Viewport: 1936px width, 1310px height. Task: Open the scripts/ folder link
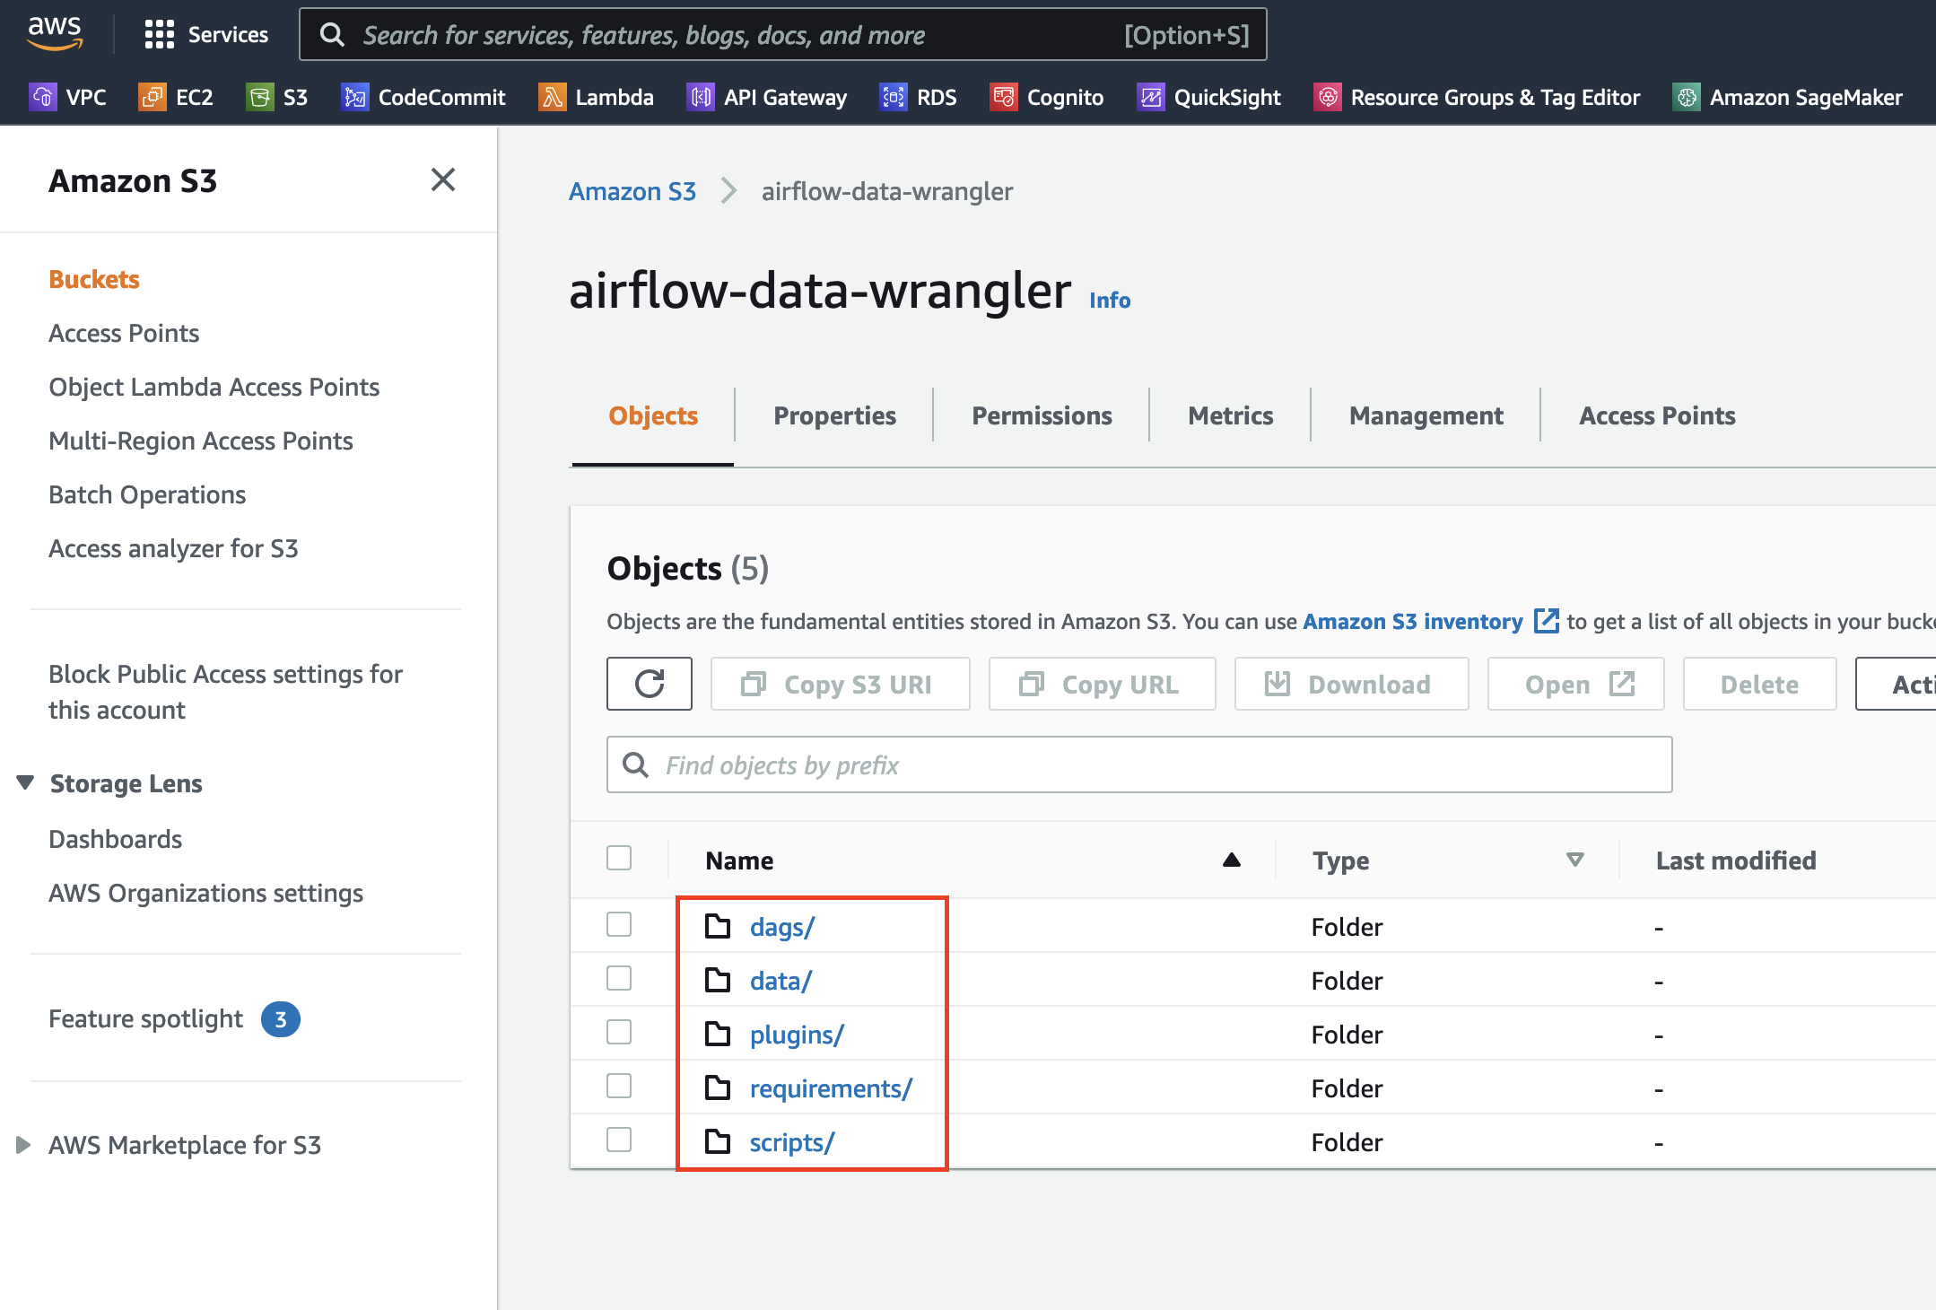point(792,1141)
